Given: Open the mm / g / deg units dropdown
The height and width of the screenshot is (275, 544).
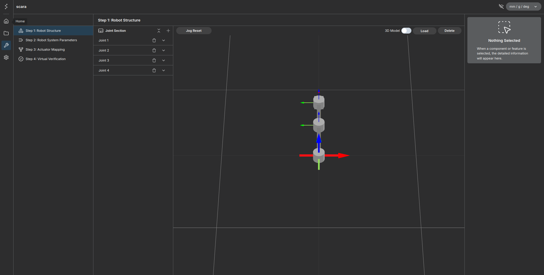Looking at the screenshot, I should (523, 6).
